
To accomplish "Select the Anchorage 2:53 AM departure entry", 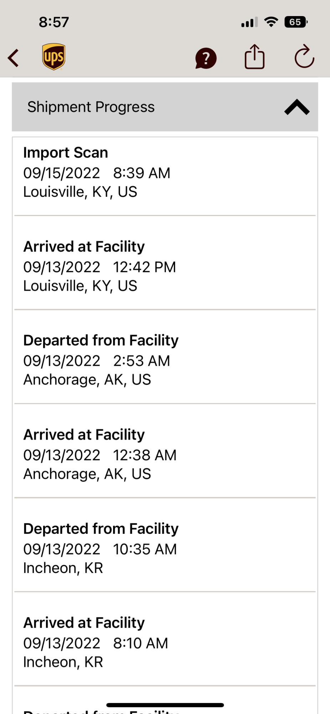I will pos(165,357).
